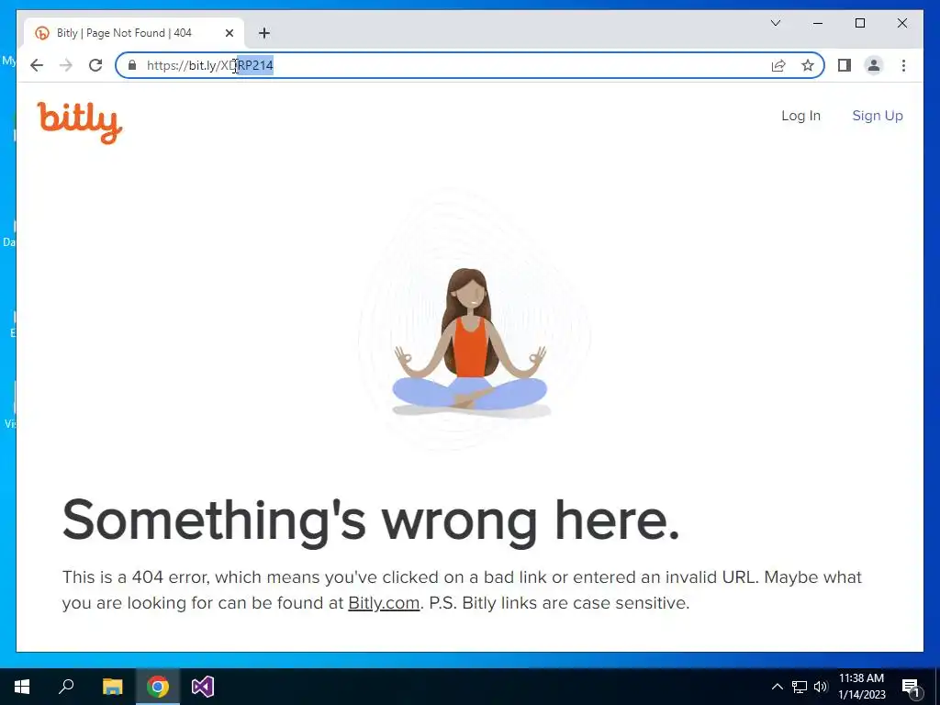This screenshot has width=940, height=705.
Task: Click the orange Bitly logo
Action: coord(80,122)
